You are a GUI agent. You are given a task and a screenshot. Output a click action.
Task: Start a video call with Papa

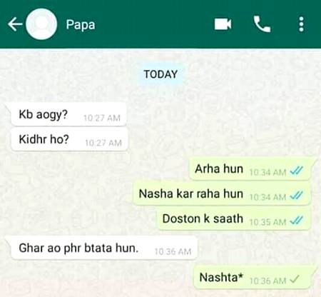point(223,24)
